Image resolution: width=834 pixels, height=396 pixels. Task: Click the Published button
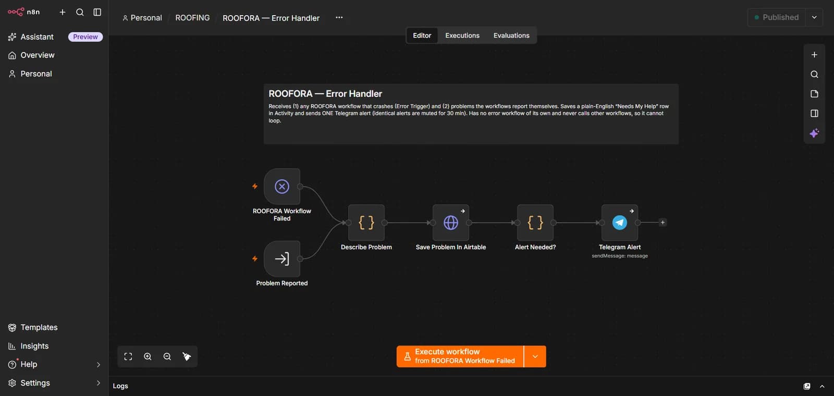pyautogui.click(x=776, y=17)
